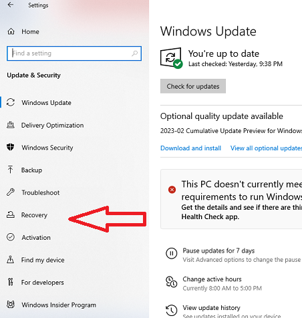302x318 pixels.
Task: Click the Check for updates button
Action: click(193, 86)
